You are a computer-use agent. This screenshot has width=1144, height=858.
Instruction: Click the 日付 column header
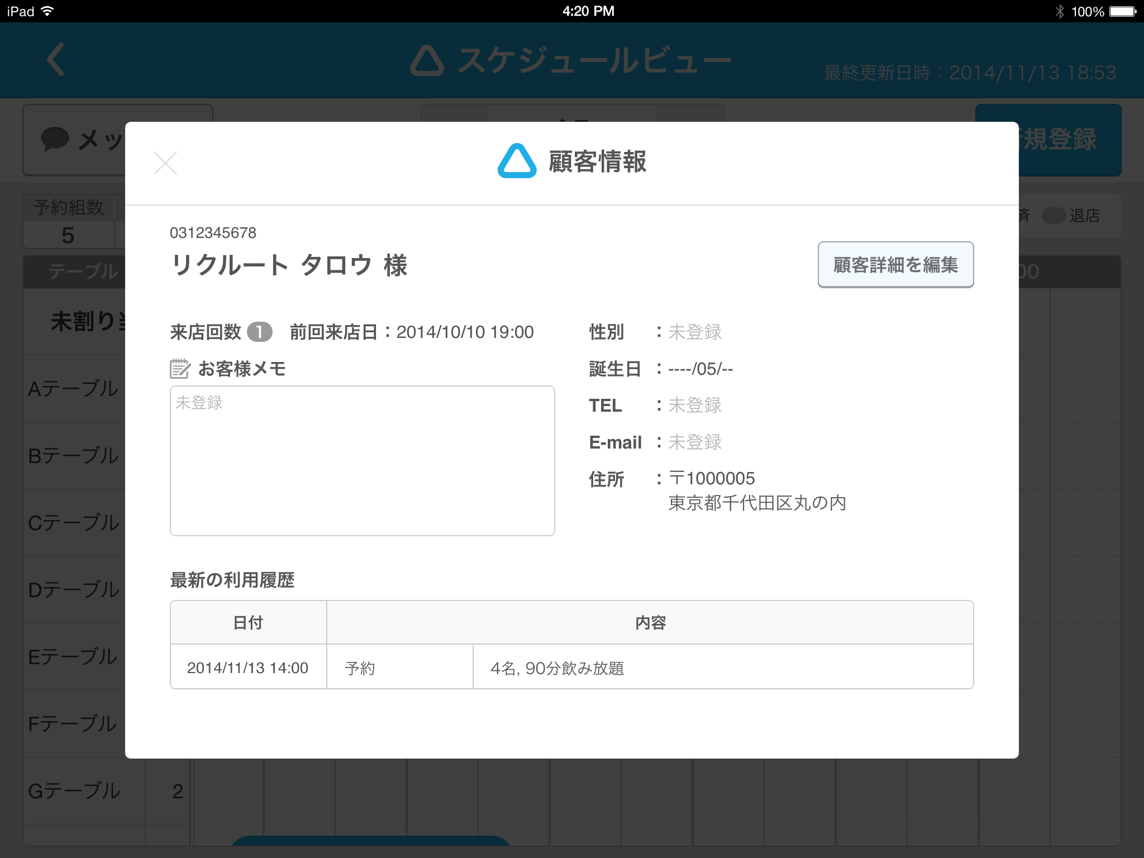tap(248, 622)
